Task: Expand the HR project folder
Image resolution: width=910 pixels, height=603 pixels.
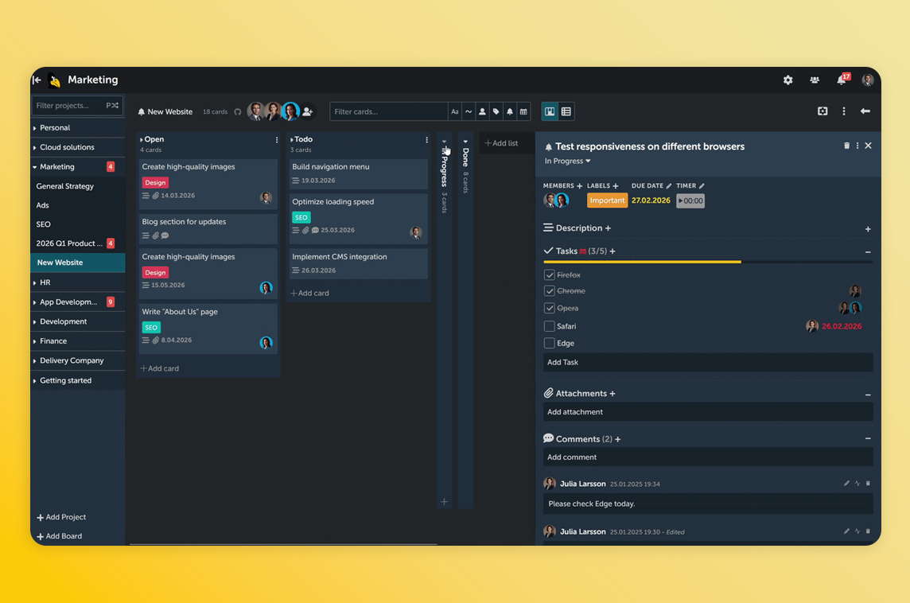Action: tap(45, 282)
